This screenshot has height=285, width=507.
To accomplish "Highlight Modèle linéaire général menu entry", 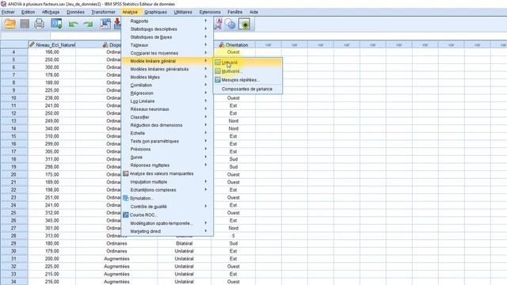I will pos(167,61).
